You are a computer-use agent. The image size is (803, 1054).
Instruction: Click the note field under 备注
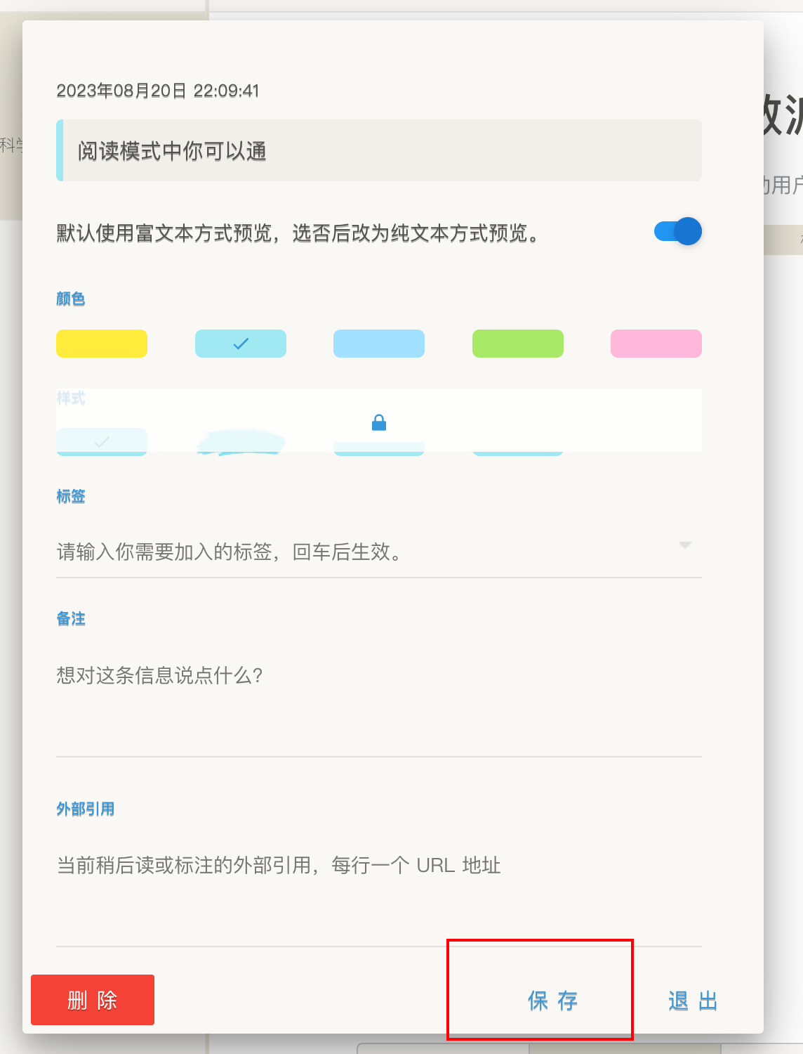(x=281, y=675)
